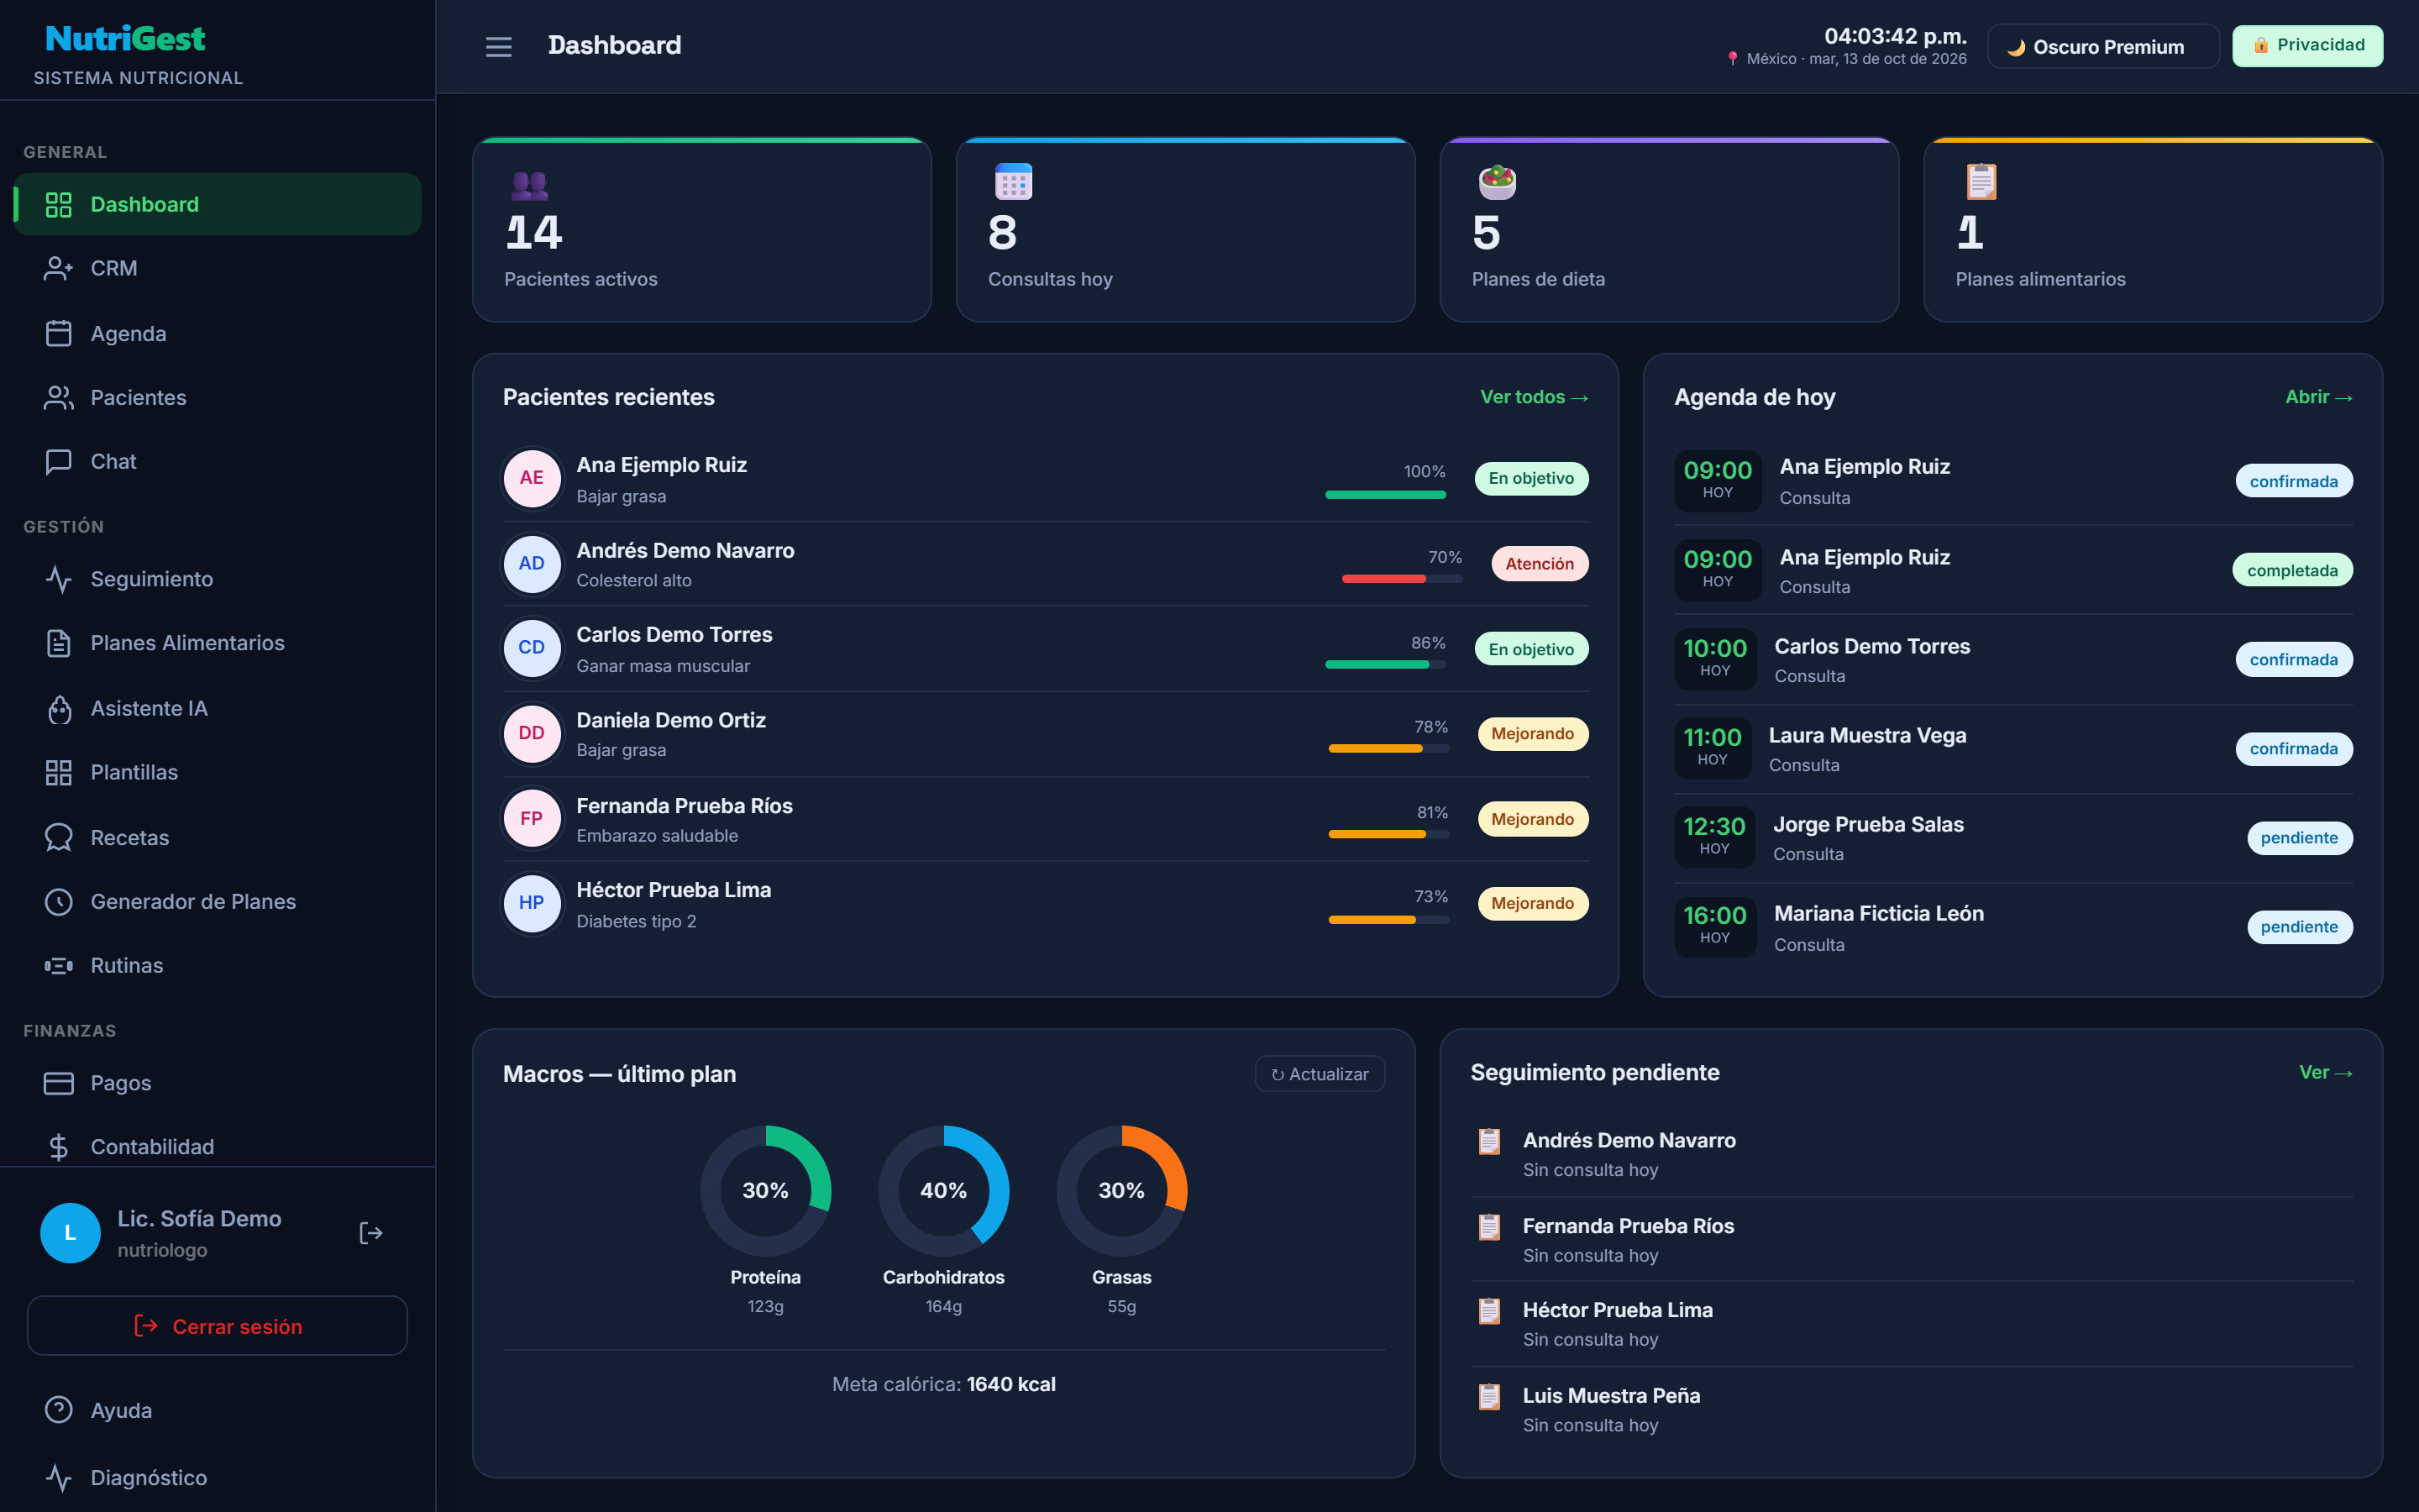
Task: Click the Contabilidad dollar icon
Action: click(58, 1147)
